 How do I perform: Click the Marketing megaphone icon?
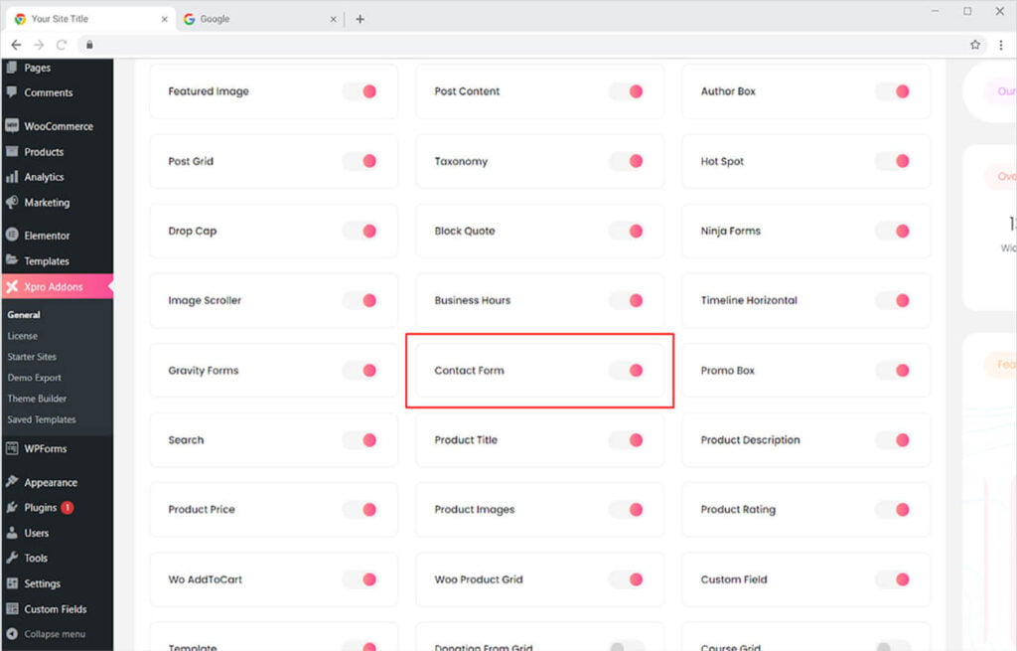[12, 203]
